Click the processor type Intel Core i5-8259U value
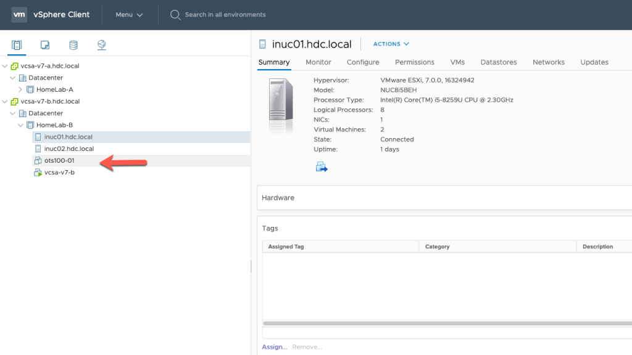632x355 pixels. pyautogui.click(x=447, y=100)
